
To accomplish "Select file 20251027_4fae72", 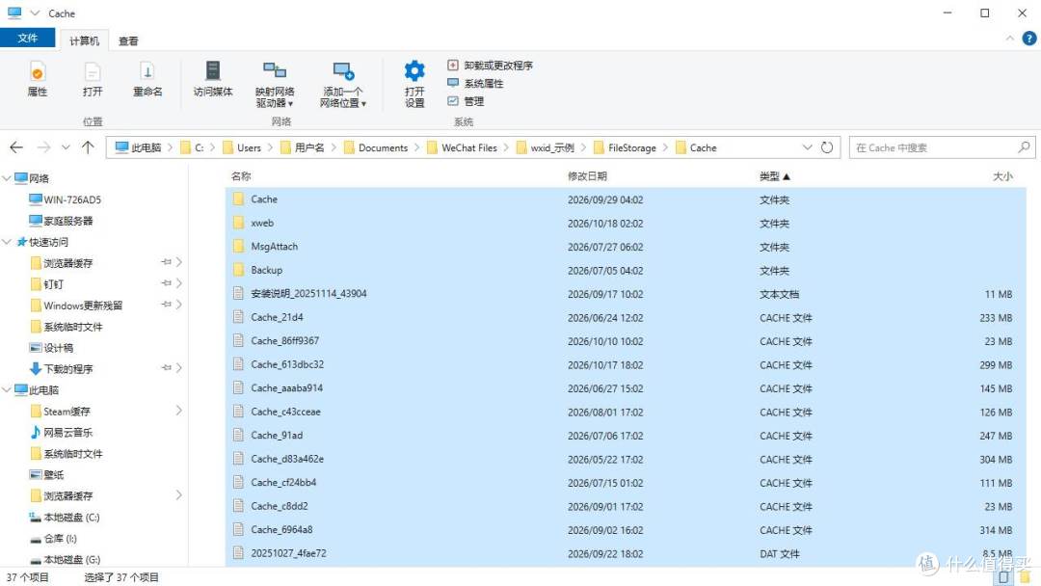I will tap(626, 553).
